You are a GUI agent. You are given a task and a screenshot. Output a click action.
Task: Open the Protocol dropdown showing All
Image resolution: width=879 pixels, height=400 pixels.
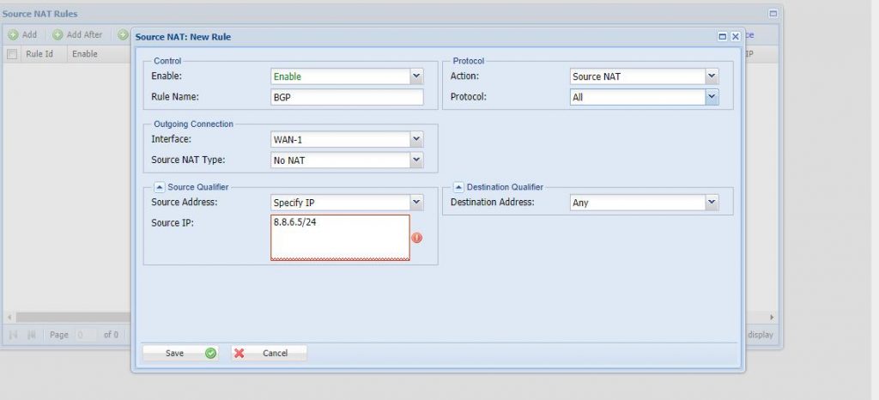coord(711,97)
